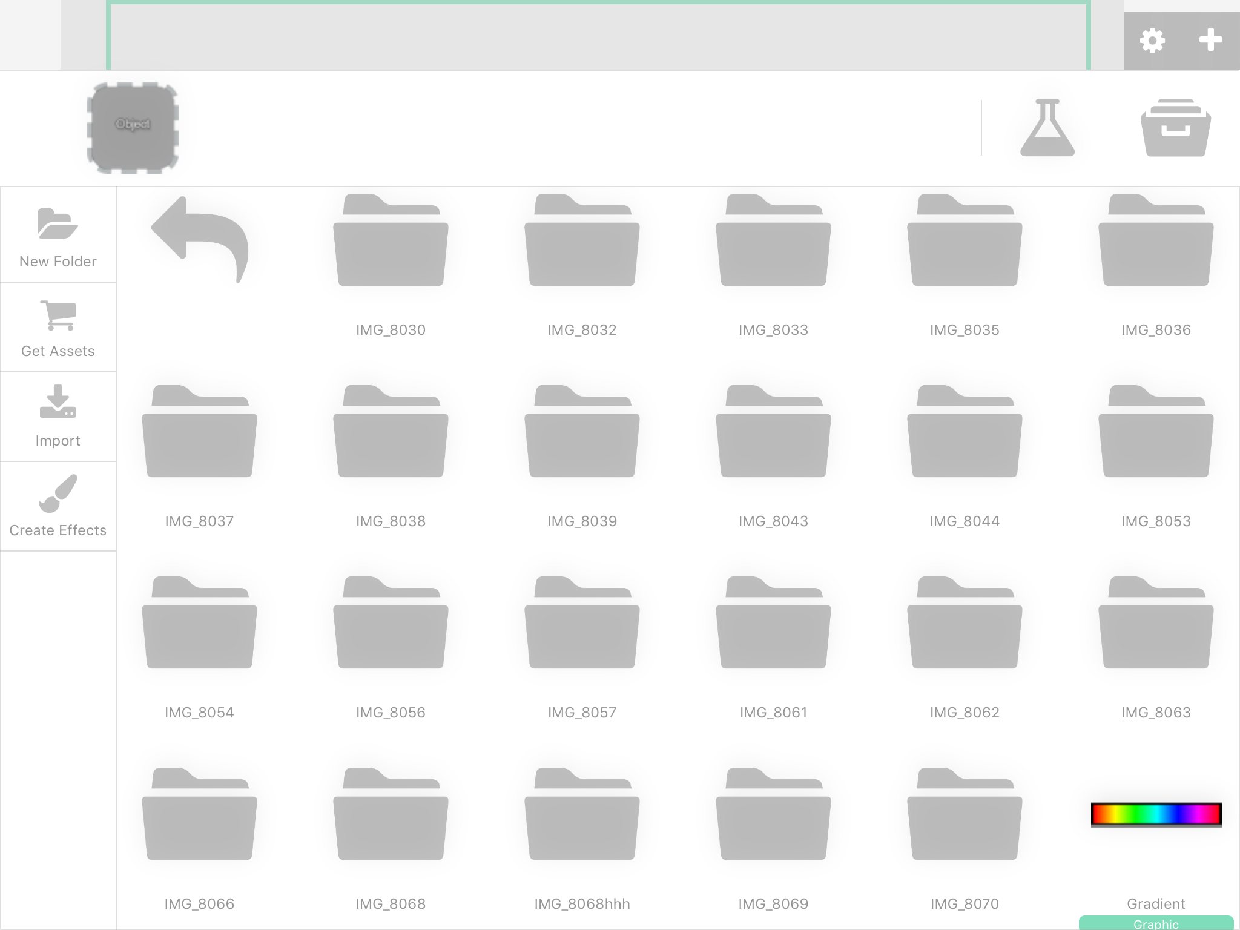Open folder IMG_8063

1155,625
